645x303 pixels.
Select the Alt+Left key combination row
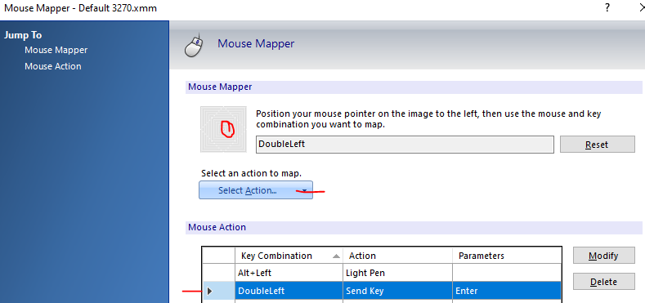(381, 273)
